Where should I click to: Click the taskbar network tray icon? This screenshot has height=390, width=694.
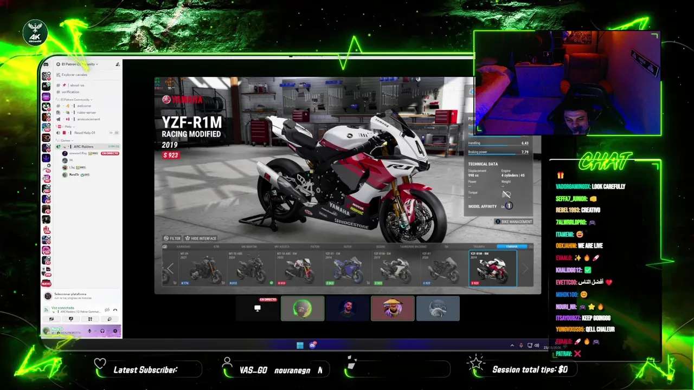tap(530, 346)
